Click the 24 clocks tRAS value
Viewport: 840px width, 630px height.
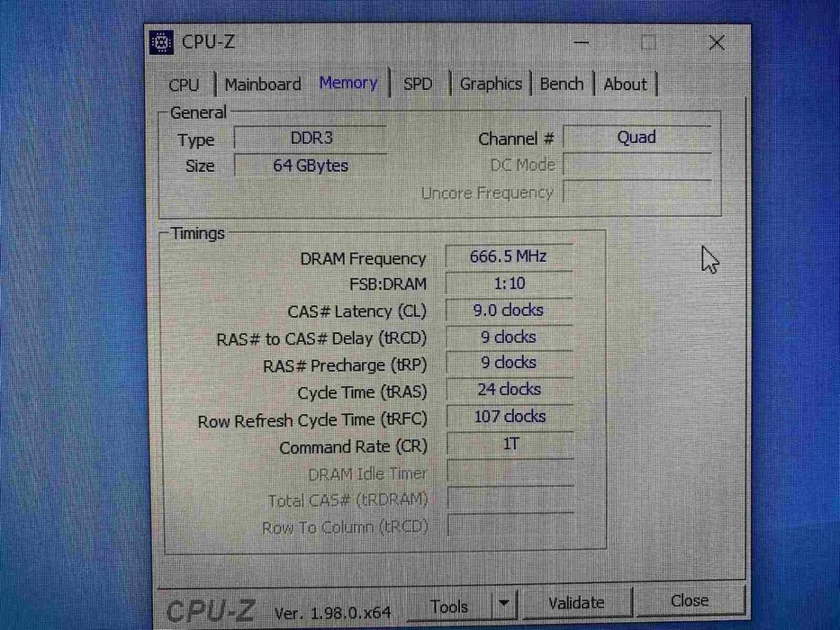510,390
